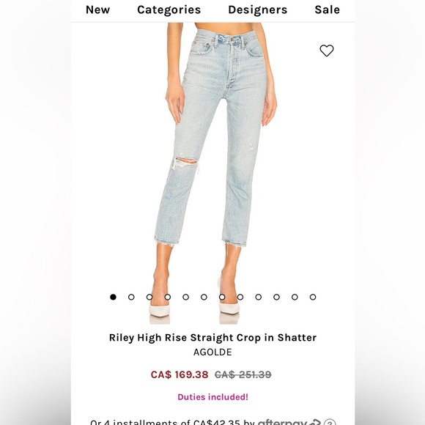
Task: Select the last image carousel dot
Action: click(313, 297)
